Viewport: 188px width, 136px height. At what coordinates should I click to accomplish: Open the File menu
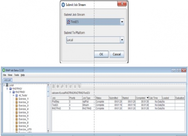coord(4,75)
